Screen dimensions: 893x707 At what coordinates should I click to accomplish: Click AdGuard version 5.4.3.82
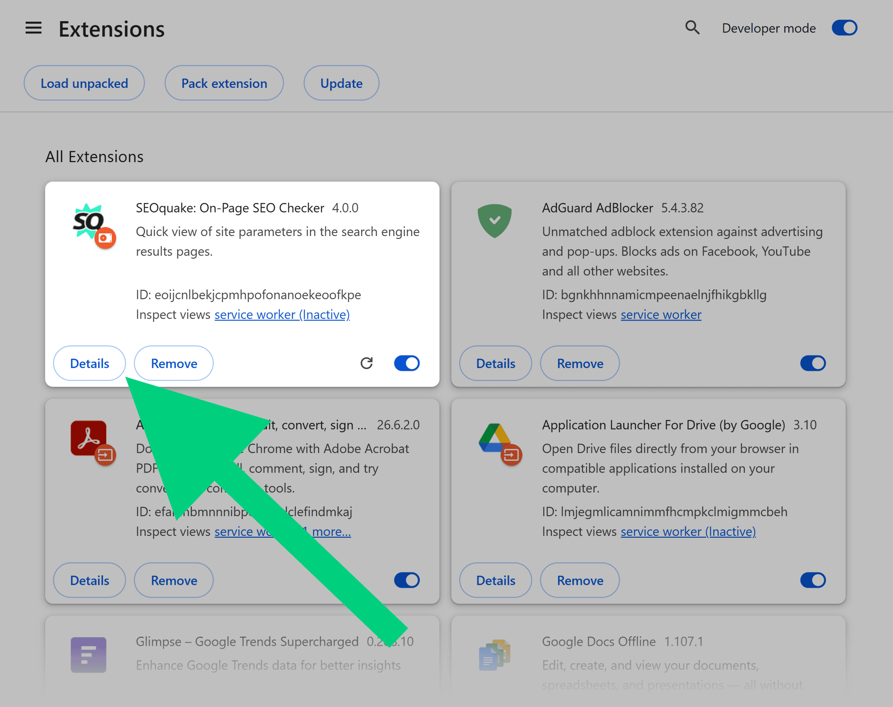[682, 208]
